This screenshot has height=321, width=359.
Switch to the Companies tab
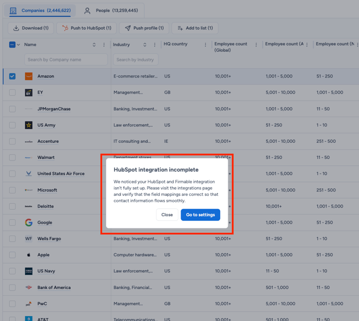point(40,11)
